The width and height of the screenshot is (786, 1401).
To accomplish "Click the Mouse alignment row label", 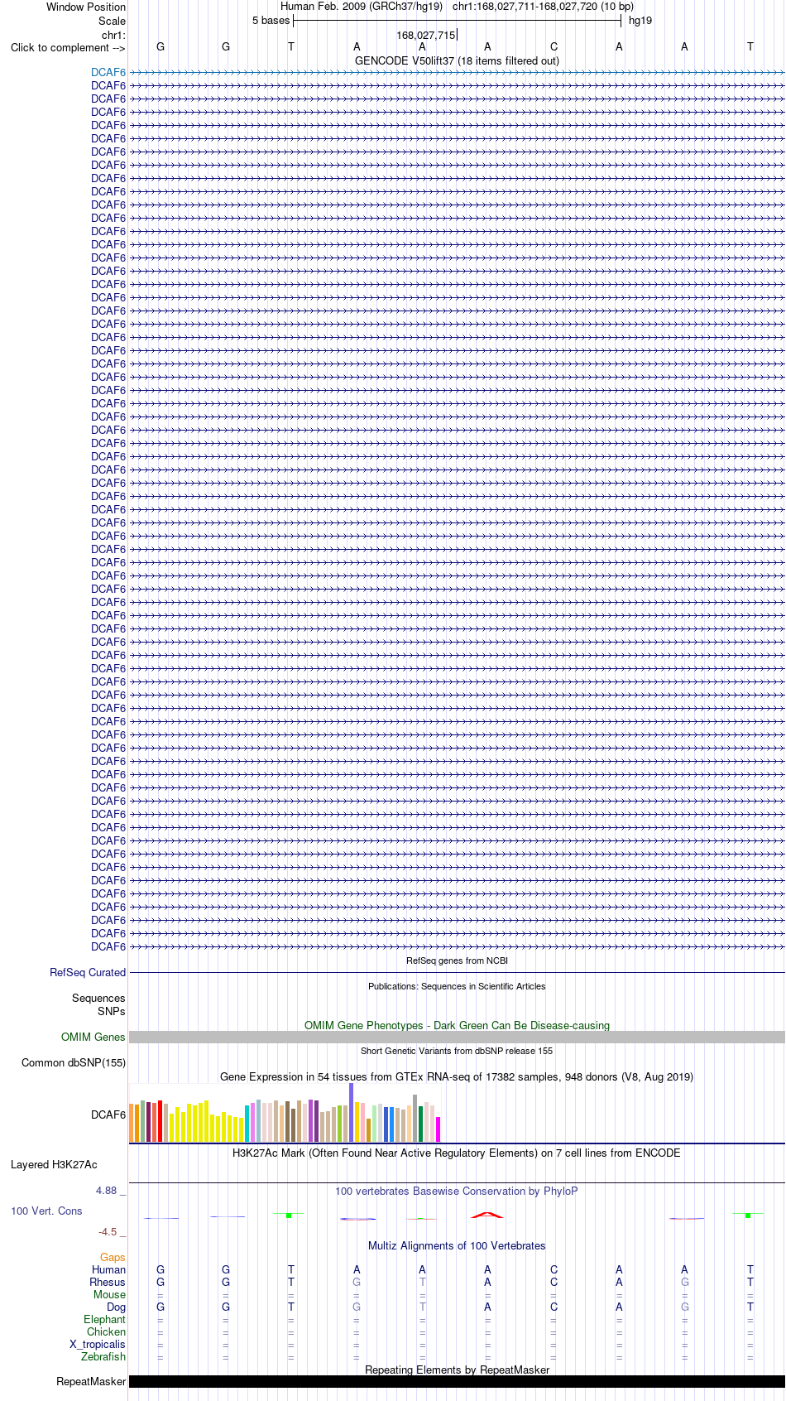I will pos(109,1294).
